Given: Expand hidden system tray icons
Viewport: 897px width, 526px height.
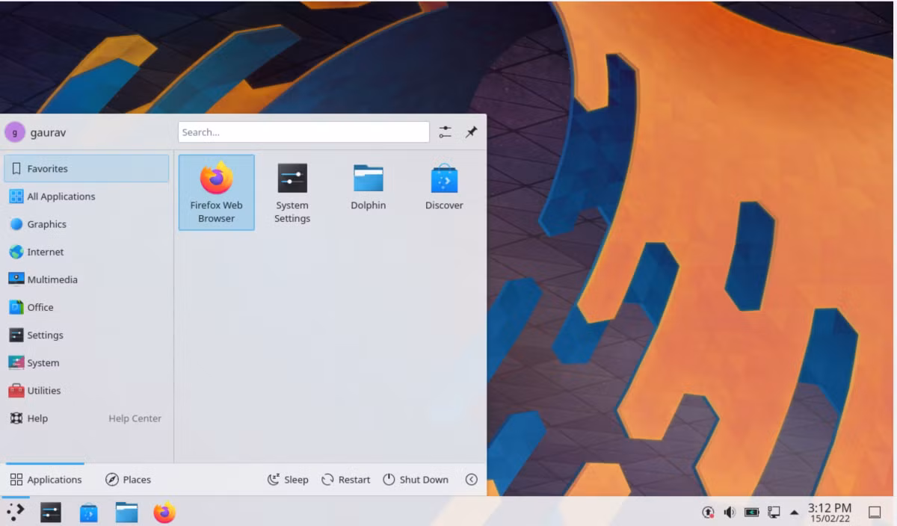Looking at the screenshot, I should click(794, 513).
